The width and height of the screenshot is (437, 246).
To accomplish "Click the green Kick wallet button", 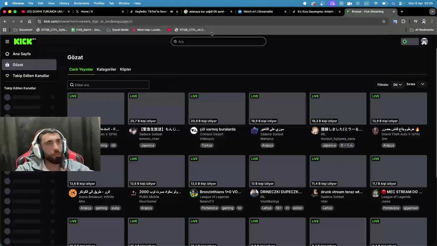I will [410, 42].
